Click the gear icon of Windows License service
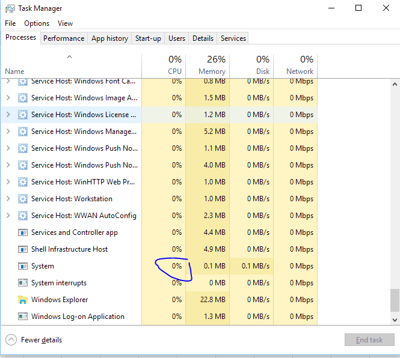Image resolution: width=400 pixels, height=358 pixels. coord(23,115)
